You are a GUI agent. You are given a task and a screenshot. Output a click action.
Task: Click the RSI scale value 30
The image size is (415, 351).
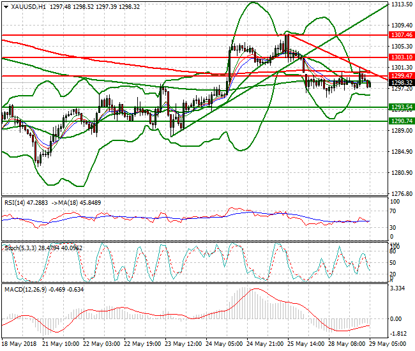pos(393,227)
